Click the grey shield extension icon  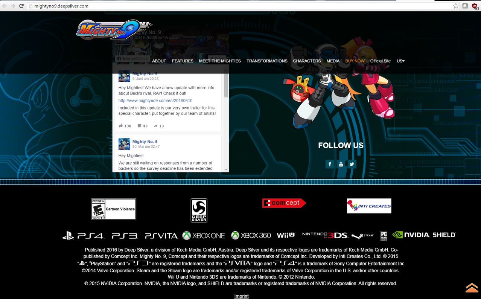[465, 6]
